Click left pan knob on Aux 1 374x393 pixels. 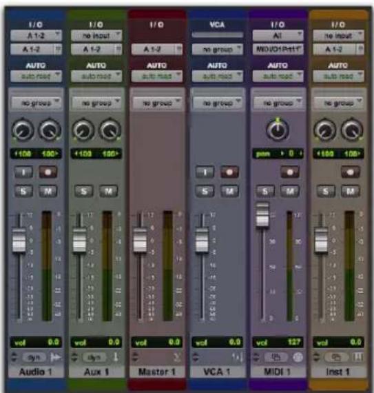(83, 130)
